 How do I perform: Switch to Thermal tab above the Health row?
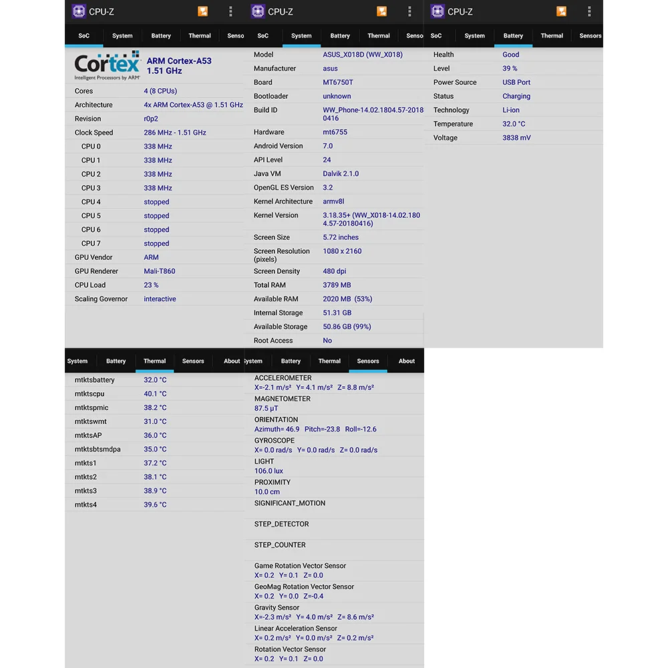pyautogui.click(x=552, y=36)
